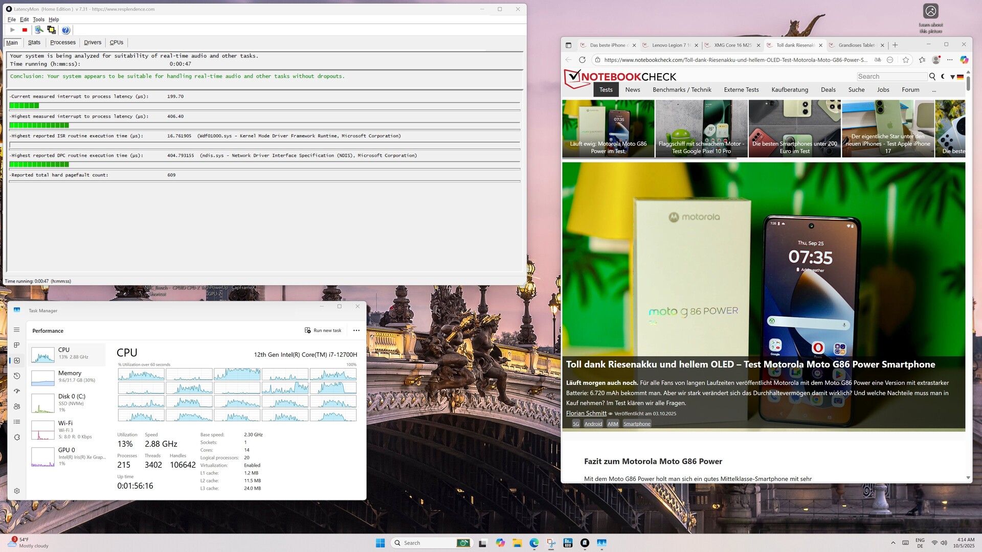Switch to the Drivers tab
982x552 pixels.
pos(93,42)
